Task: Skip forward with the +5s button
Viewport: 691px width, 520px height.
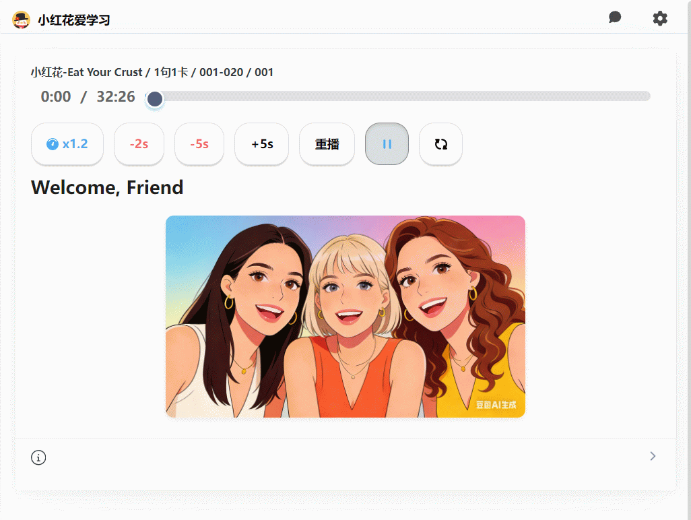Action: (x=261, y=144)
